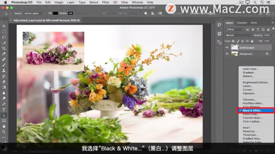Select the Lasso tool
The width and height of the screenshot is (275, 154).
coord(4,37)
